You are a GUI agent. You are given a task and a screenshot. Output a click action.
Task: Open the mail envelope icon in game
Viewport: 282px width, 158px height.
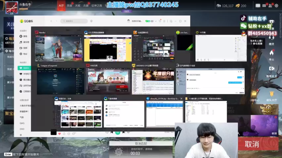[x=264, y=6]
